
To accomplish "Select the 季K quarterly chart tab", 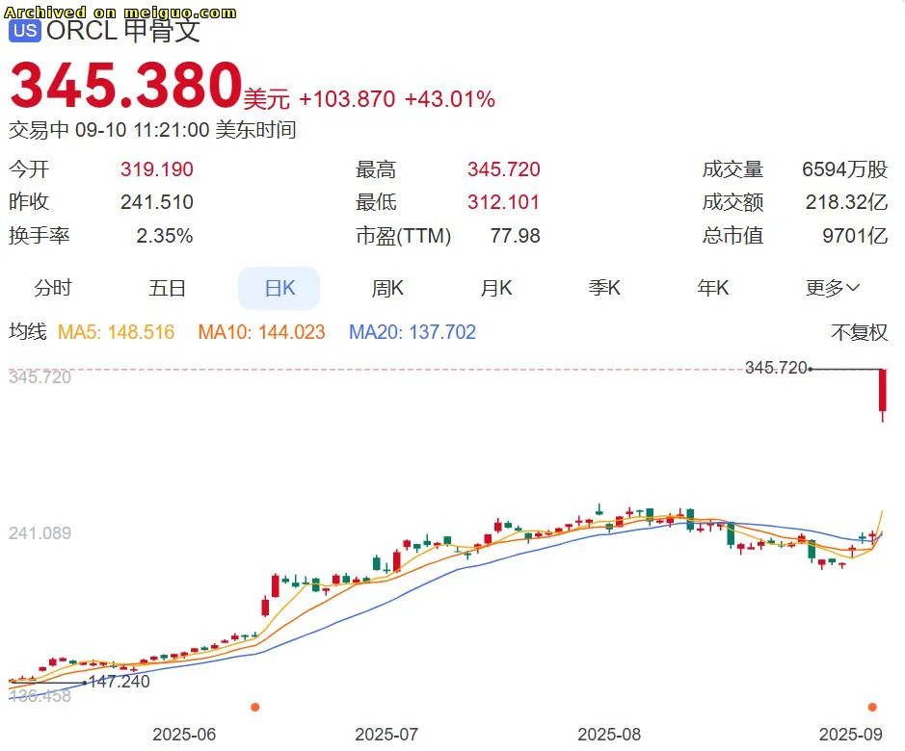I will pos(604,287).
